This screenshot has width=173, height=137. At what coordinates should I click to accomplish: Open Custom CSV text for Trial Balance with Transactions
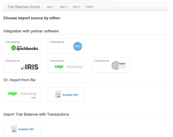(26, 129)
